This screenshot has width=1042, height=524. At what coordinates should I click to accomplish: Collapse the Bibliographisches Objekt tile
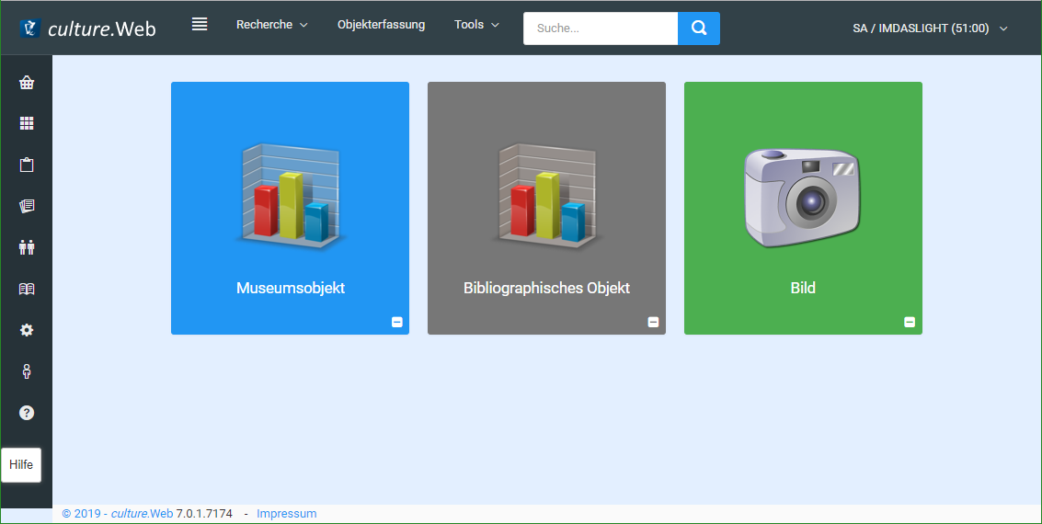coord(653,322)
